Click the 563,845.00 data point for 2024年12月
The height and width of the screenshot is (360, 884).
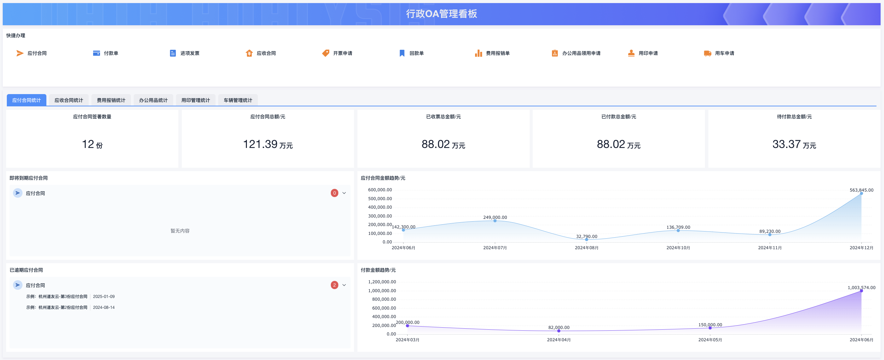(x=861, y=194)
